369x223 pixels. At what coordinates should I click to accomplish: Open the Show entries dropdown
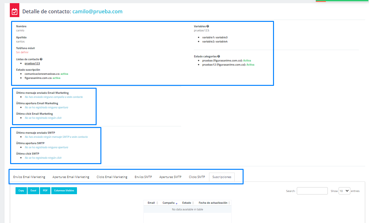(344, 191)
